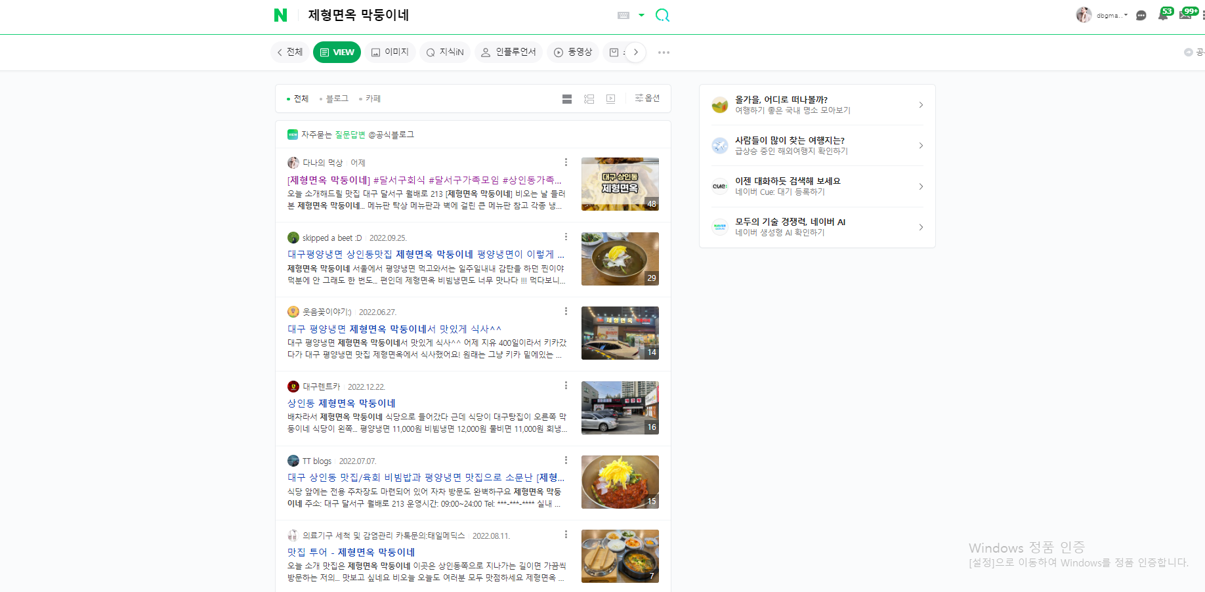This screenshot has height=592, width=1205.
Task: Open the user profile avatar
Action: pyautogui.click(x=1084, y=15)
